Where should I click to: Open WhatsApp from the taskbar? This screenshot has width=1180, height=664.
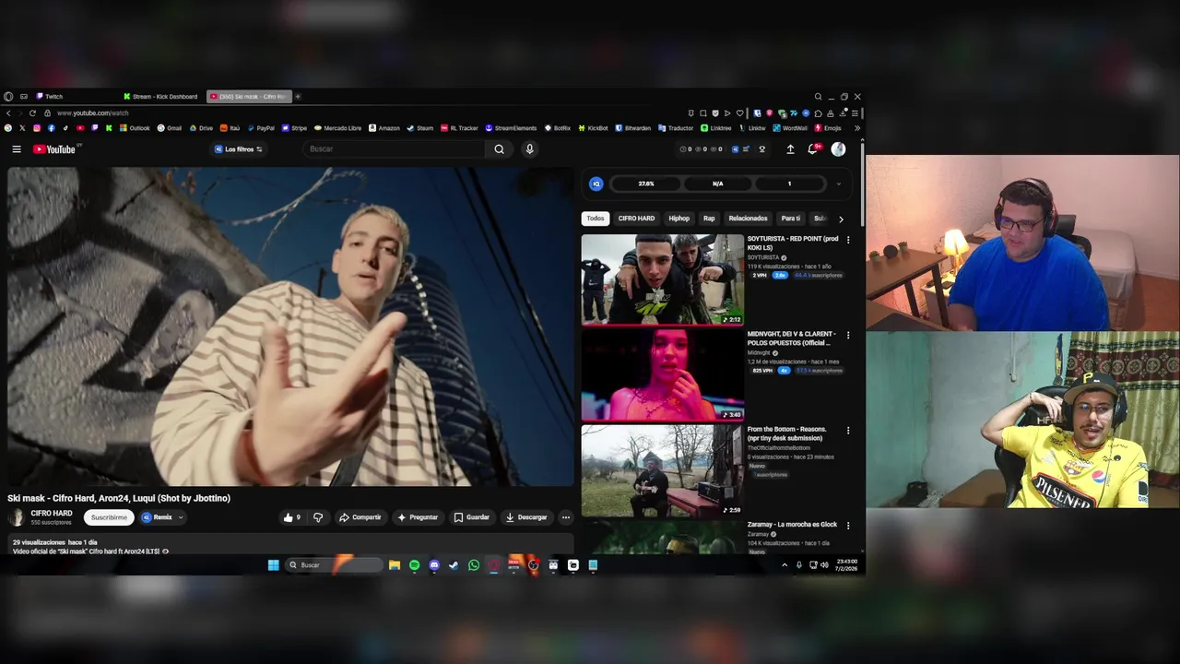click(474, 565)
